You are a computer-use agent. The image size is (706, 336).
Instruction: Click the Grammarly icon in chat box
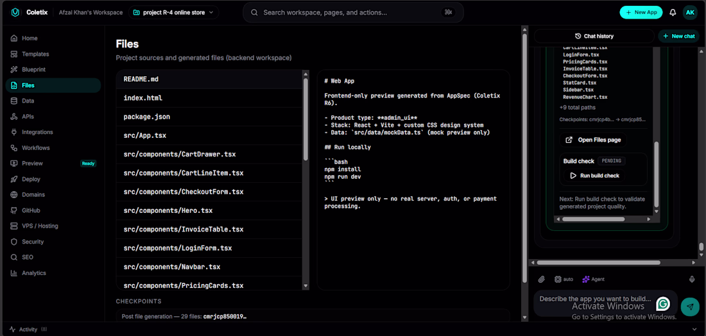(x=663, y=303)
